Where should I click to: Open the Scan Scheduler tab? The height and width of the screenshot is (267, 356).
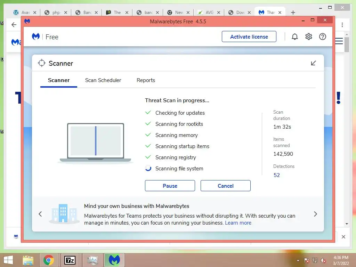point(103,80)
